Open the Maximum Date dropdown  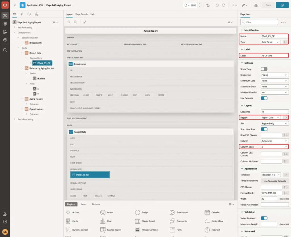(x=275, y=87)
